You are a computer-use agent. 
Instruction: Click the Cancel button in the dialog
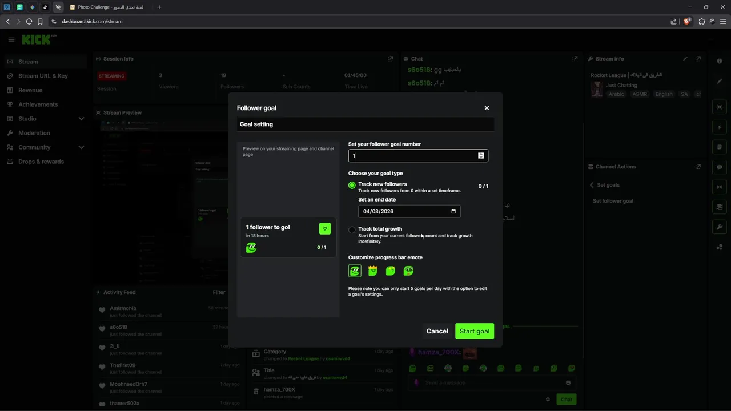(x=437, y=331)
